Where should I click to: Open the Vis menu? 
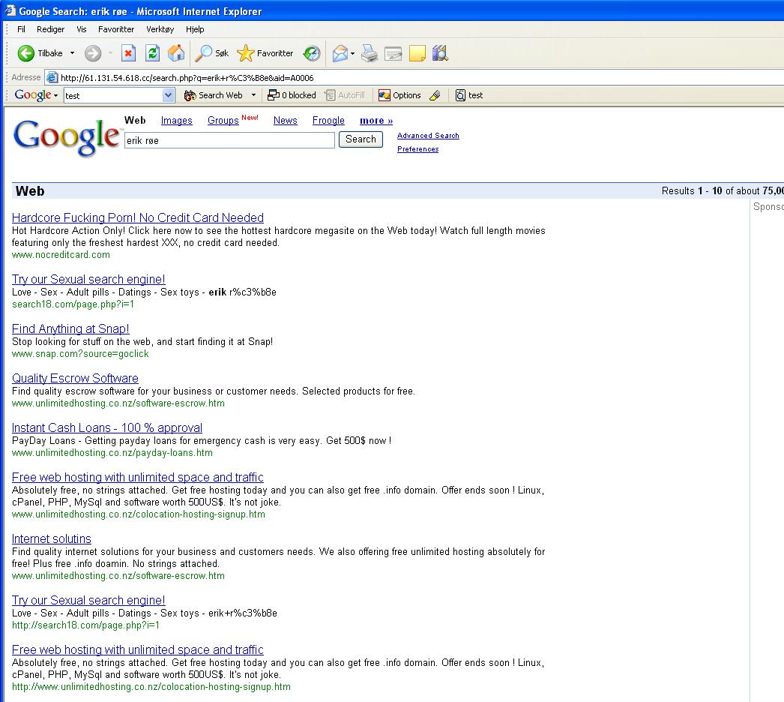82,29
